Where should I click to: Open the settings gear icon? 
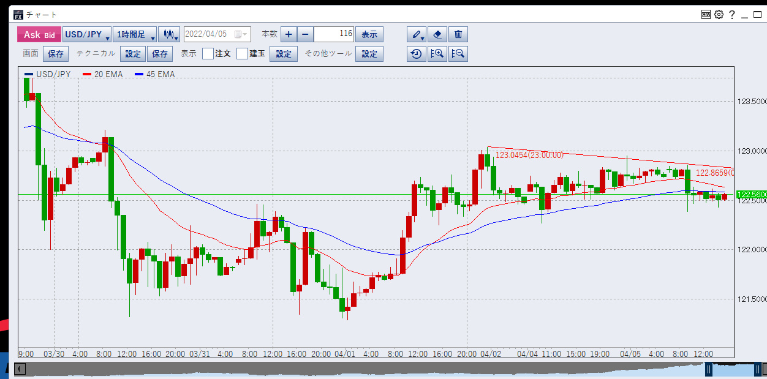[x=719, y=14]
